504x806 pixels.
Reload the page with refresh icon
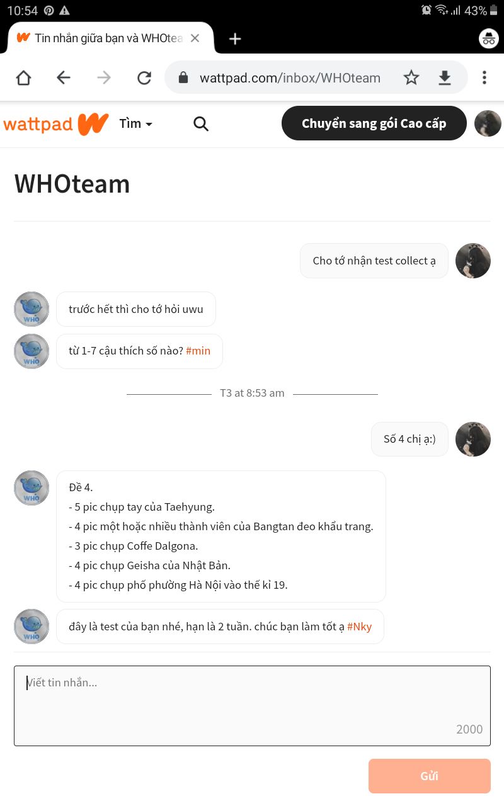point(144,77)
